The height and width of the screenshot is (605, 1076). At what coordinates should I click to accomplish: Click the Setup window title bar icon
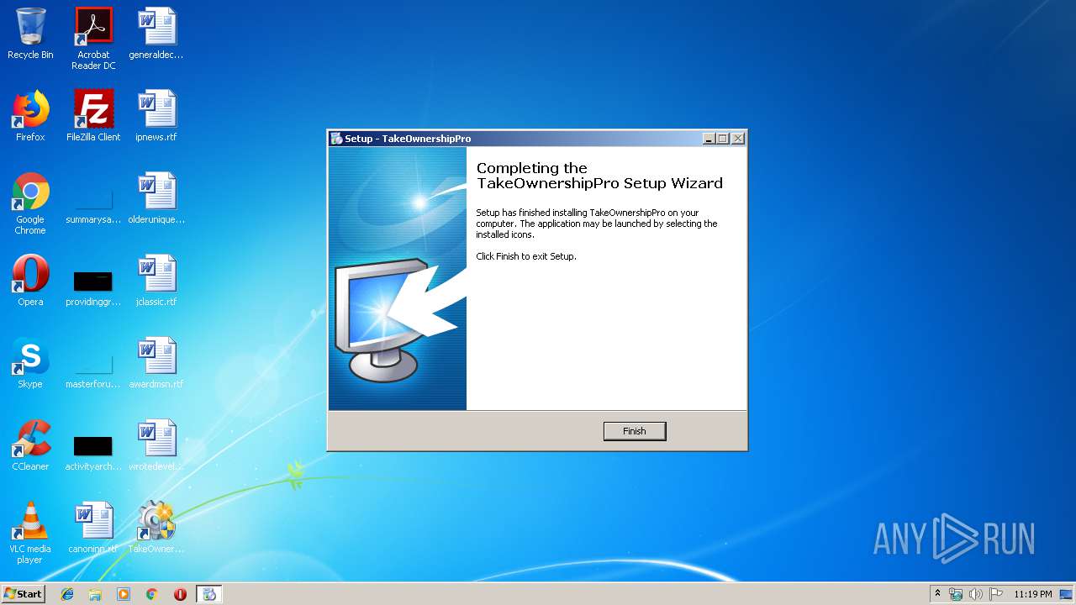point(336,139)
